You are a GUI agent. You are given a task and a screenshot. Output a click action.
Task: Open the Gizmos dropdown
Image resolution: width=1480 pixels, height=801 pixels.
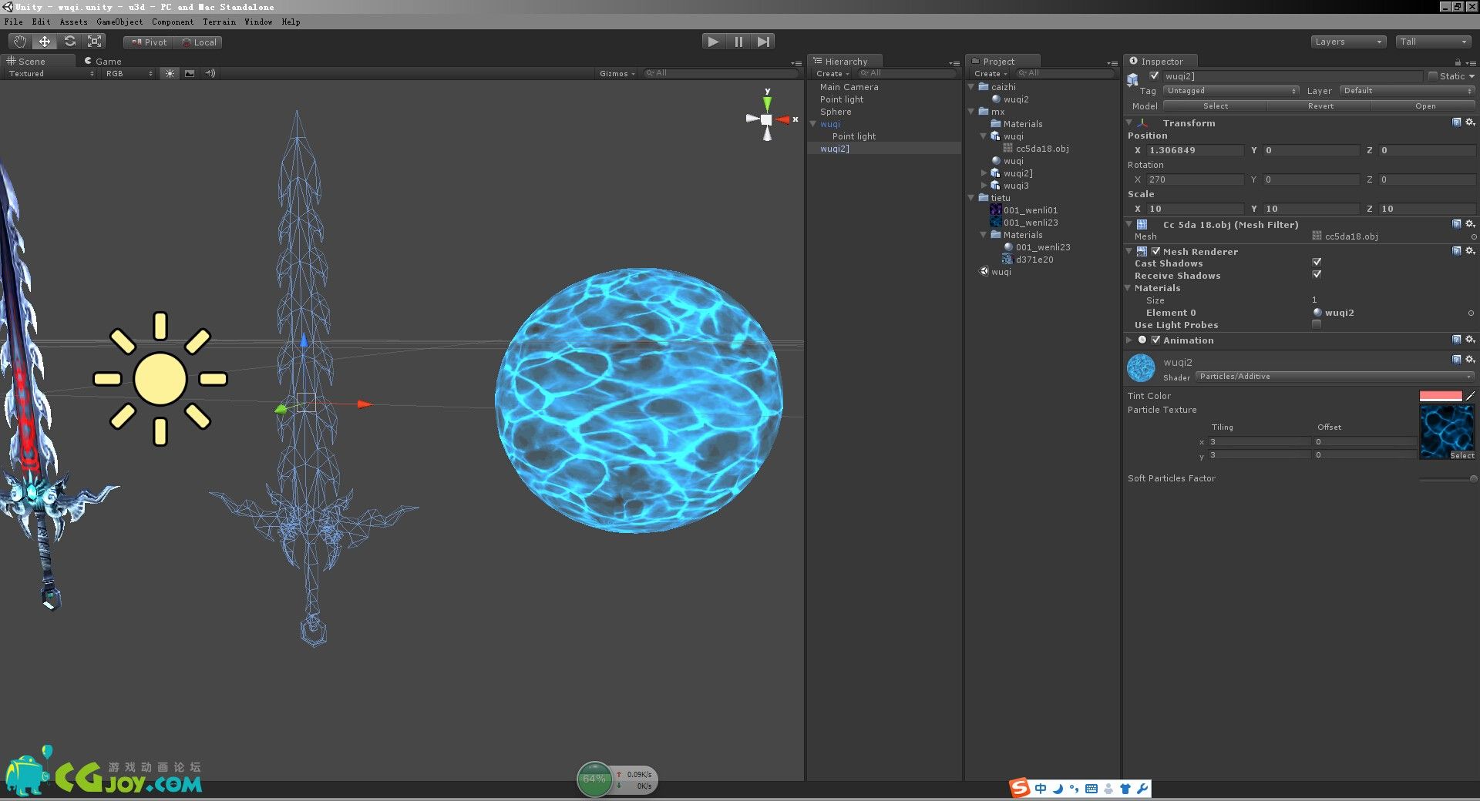[617, 73]
